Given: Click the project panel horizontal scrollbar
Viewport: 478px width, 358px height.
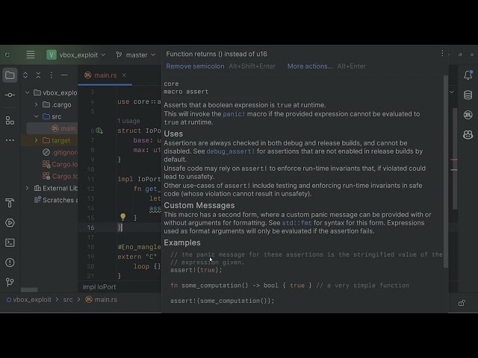Looking at the screenshot, I should pyautogui.click(x=29, y=290).
